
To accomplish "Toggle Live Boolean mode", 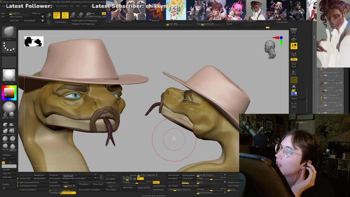I will (x=60, y=22).
